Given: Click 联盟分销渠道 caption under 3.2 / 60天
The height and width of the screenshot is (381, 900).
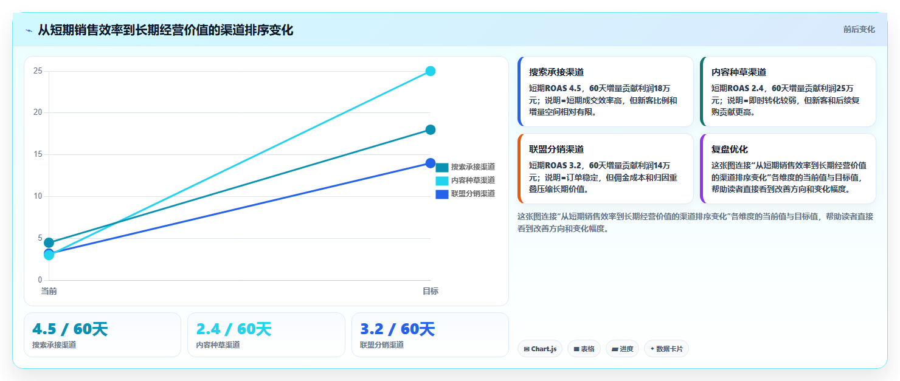Looking at the screenshot, I should coord(382,345).
